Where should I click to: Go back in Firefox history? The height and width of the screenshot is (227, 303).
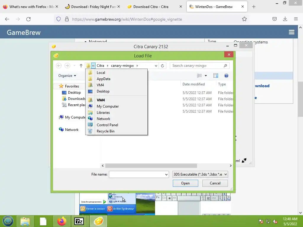[7, 19]
